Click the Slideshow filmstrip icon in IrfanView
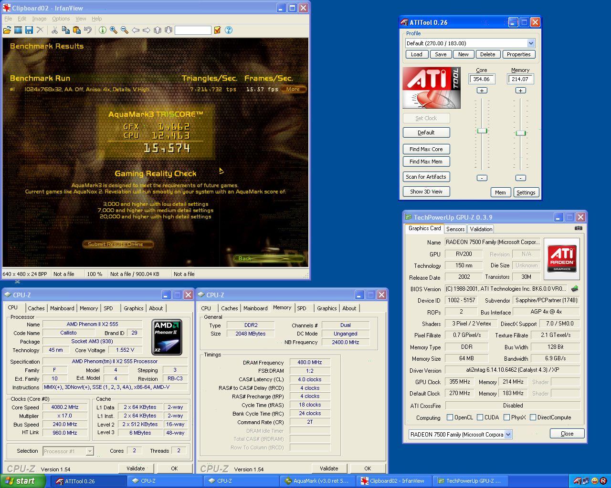The height and width of the screenshot is (488, 611). 18,30
